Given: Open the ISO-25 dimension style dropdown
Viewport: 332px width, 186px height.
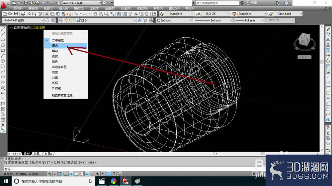Looking at the screenshot, I should pos(216,14).
